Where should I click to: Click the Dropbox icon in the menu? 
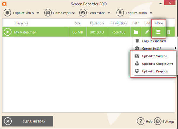pos(137,71)
